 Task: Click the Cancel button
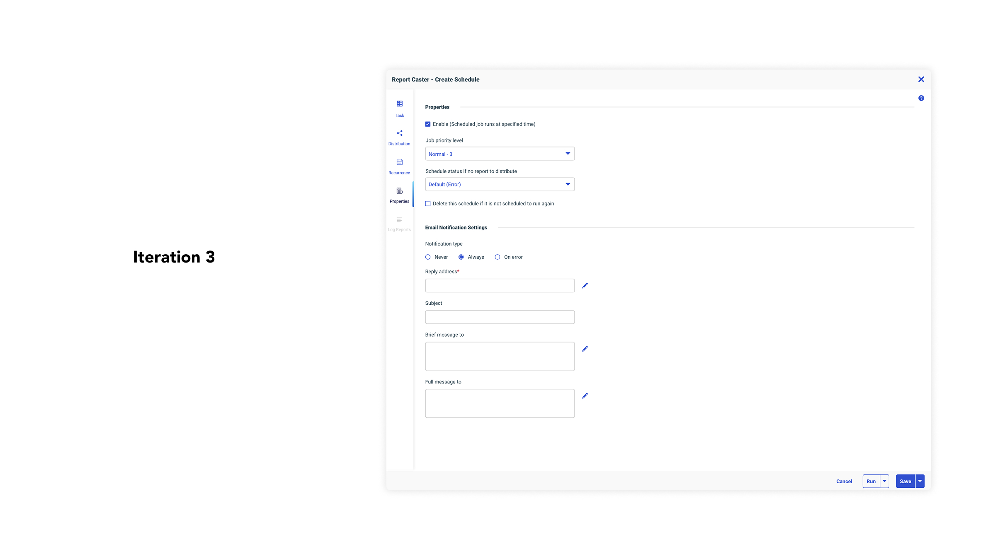pyautogui.click(x=844, y=481)
